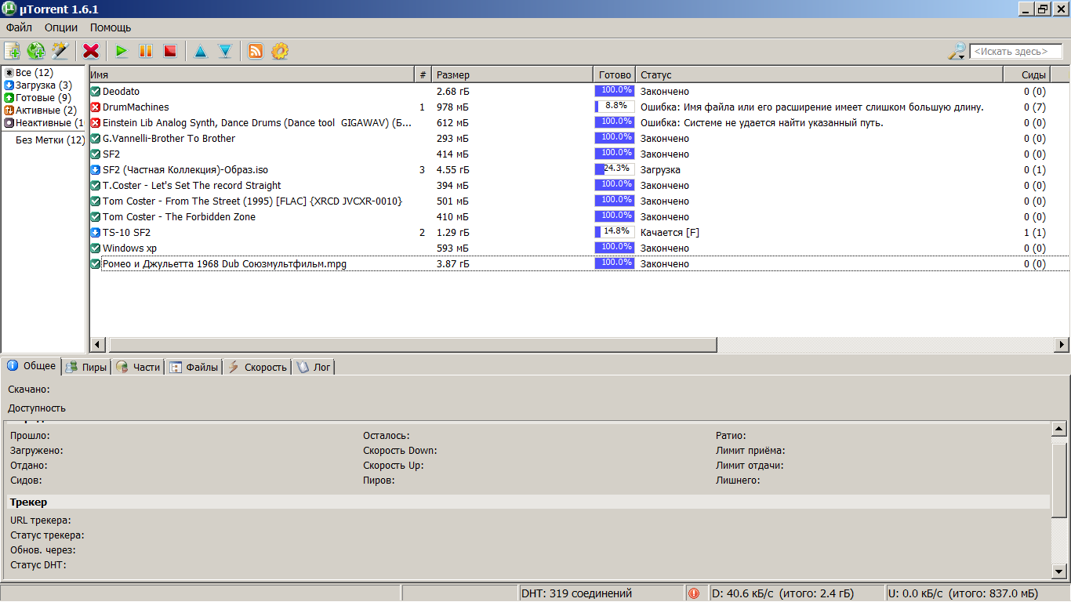Sort the list by the Имя column header
1071x602 pixels.
pos(251,74)
